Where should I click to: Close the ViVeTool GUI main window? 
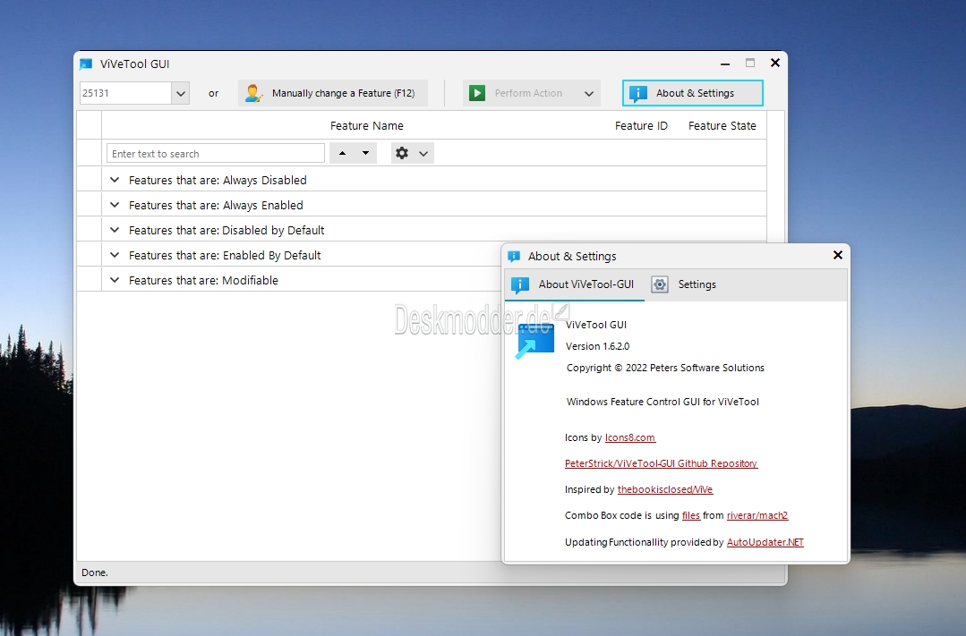[x=775, y=63]
